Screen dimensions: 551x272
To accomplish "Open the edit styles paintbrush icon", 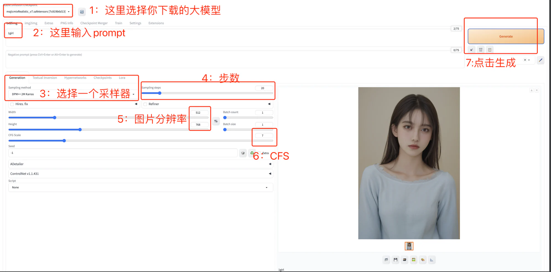I will [540, 60].
